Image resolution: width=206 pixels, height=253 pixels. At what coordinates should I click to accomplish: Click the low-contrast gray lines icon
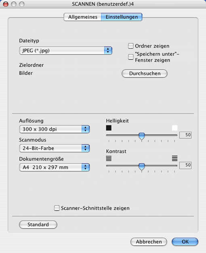(109, 158)
